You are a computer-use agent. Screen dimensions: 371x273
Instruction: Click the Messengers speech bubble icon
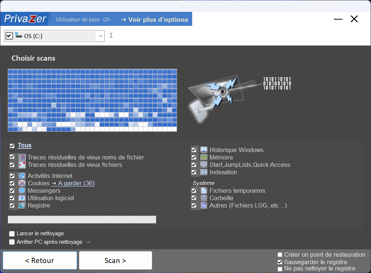pyautogui.click(x=22, y=191)
